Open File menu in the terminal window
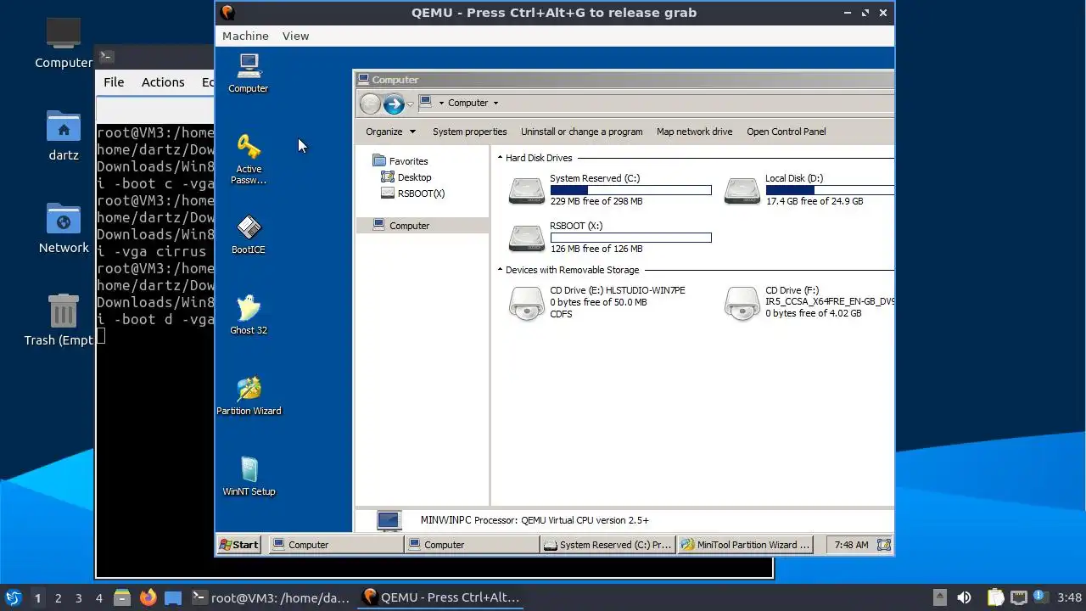 [x=114, y=82]
